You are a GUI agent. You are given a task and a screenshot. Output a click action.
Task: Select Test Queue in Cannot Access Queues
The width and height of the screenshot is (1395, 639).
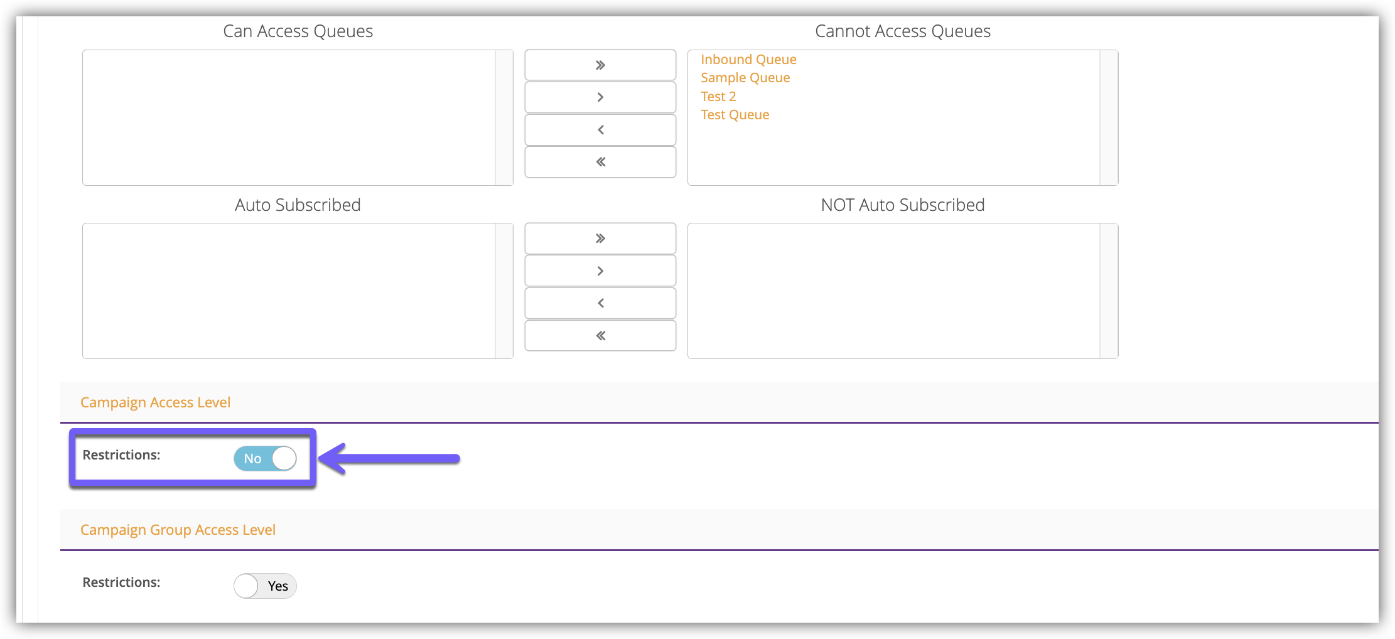click(x=735, y=115)
